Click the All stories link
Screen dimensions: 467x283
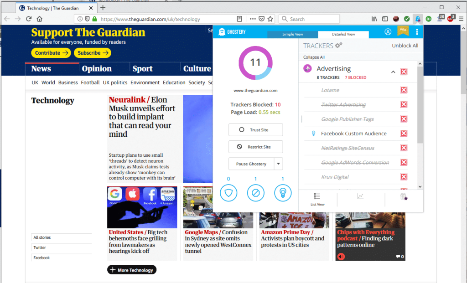click(42, 237)
